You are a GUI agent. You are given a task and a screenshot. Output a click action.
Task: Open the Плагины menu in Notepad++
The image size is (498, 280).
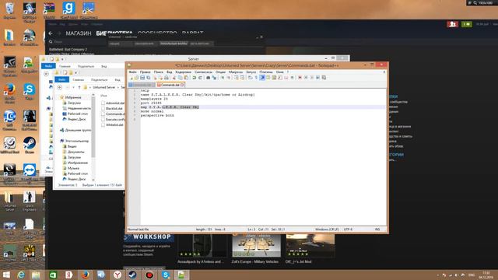pyautogui.click(x=266, y=72)
